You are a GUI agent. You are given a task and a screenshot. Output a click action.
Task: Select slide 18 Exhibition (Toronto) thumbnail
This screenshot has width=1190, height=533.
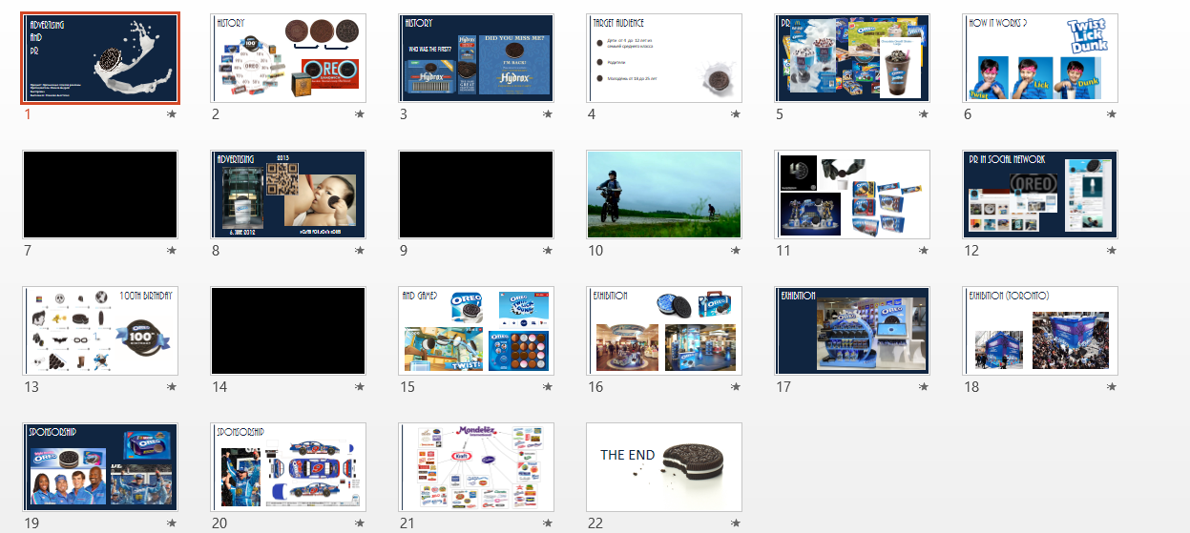click(x=1041, y=331)
